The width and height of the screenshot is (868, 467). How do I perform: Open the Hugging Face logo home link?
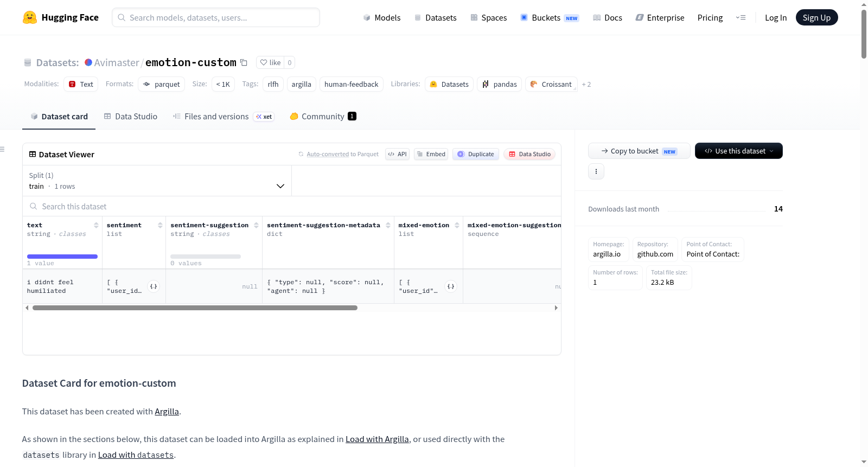tap(61, 17)
